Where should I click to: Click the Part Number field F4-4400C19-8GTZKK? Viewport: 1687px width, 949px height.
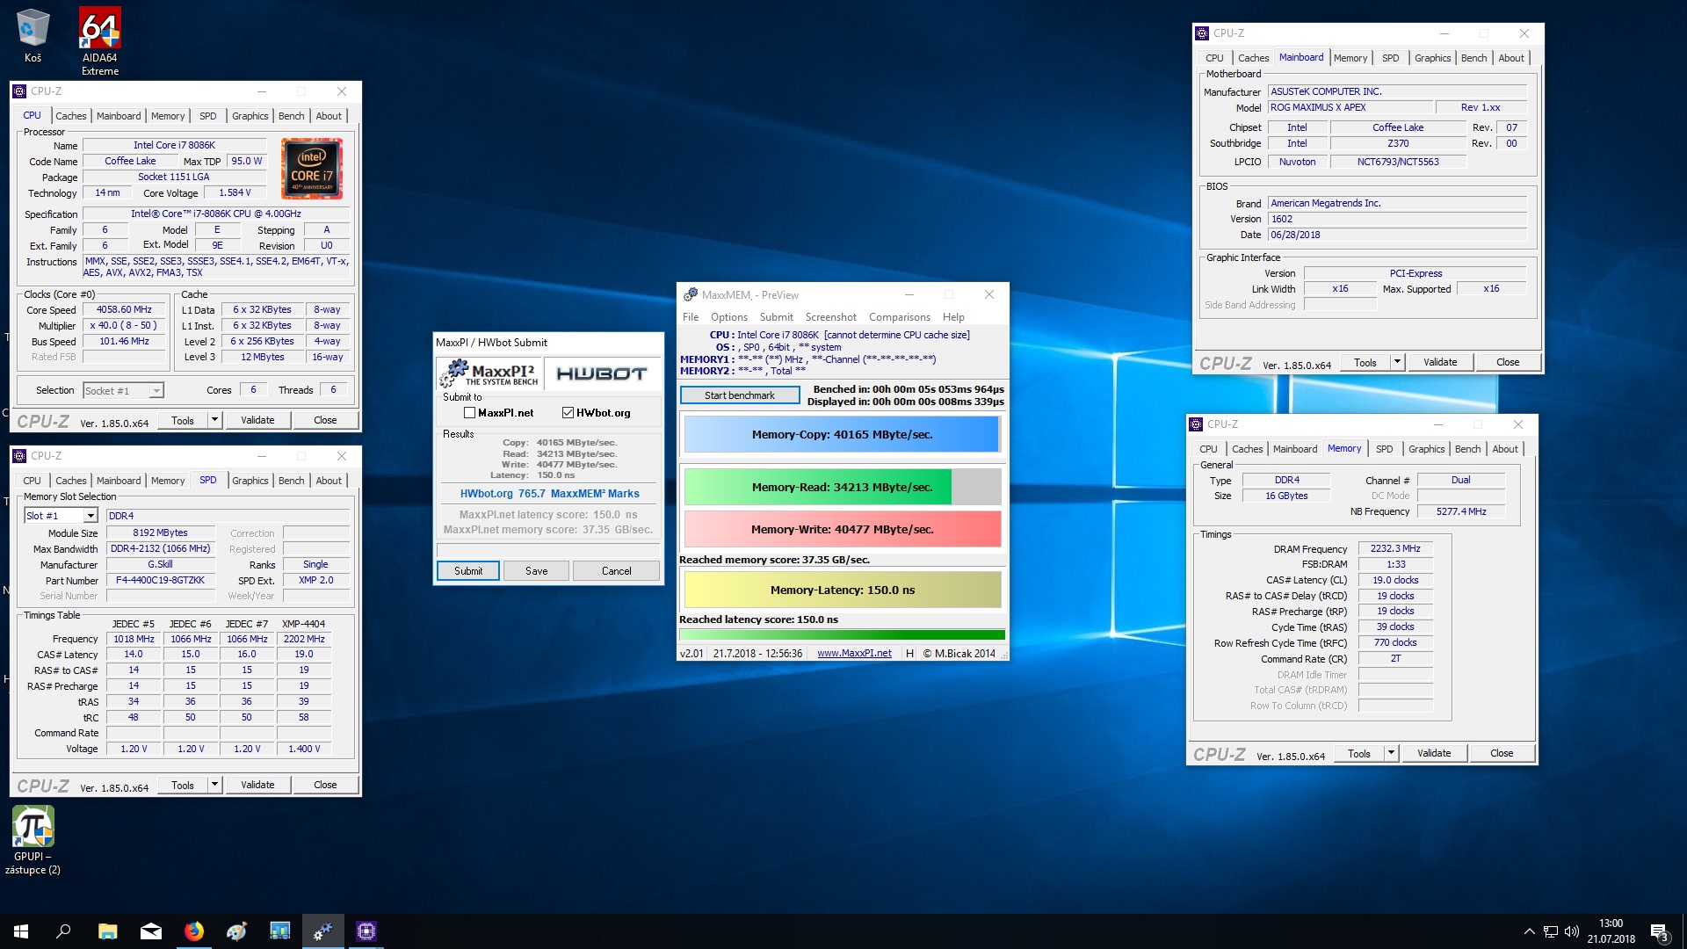click(160, 581)
